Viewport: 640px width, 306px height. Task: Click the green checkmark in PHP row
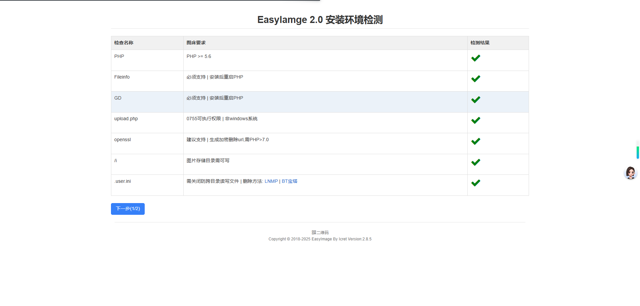(x=476, y=58)
